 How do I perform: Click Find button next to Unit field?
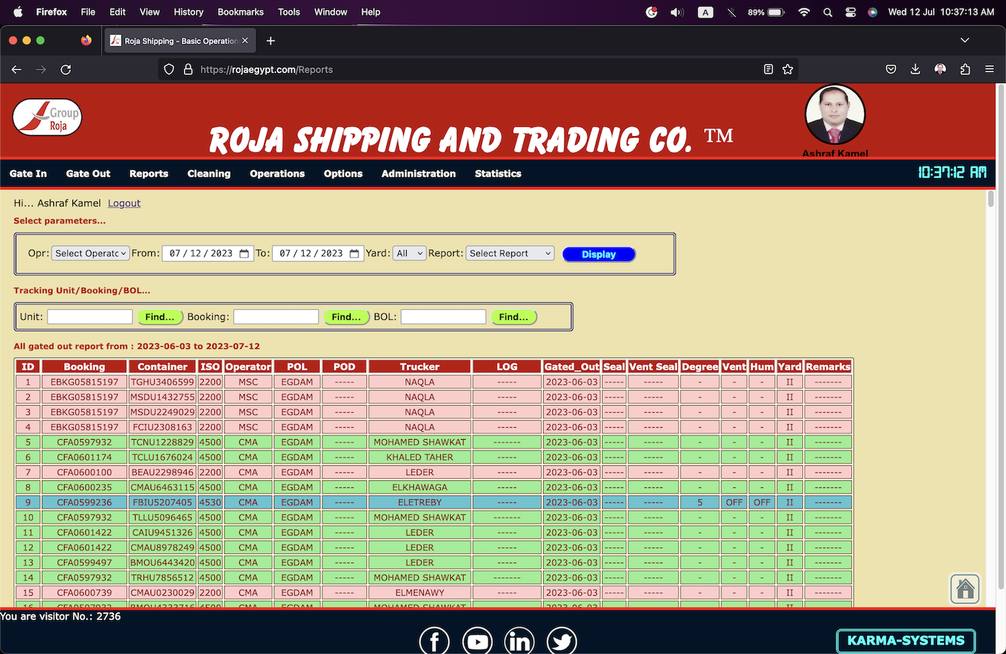click(160, 317)
